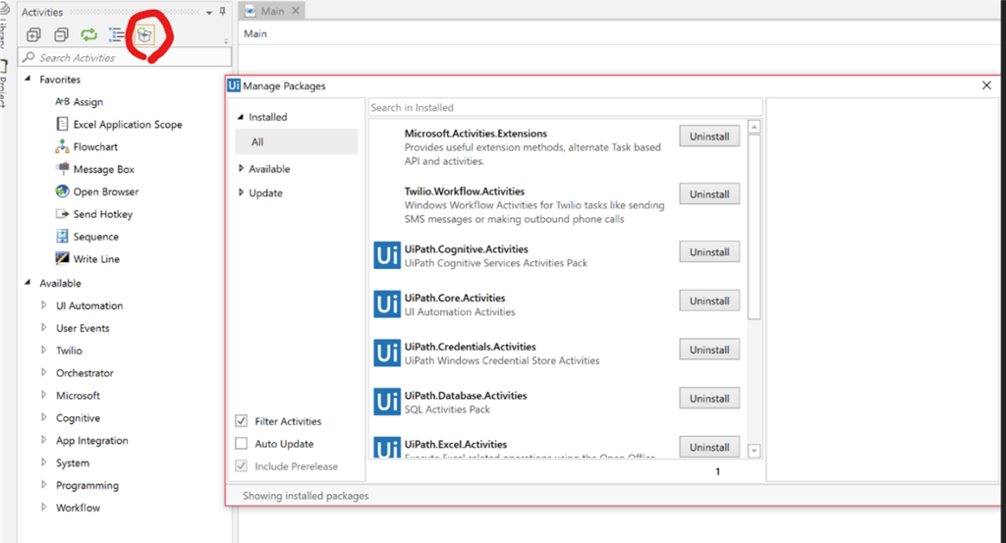Viewport: 1006px width, 543px height.
Task: Uninstall UiPath.Excel.Activities package
Action: [x=709, y=447]
